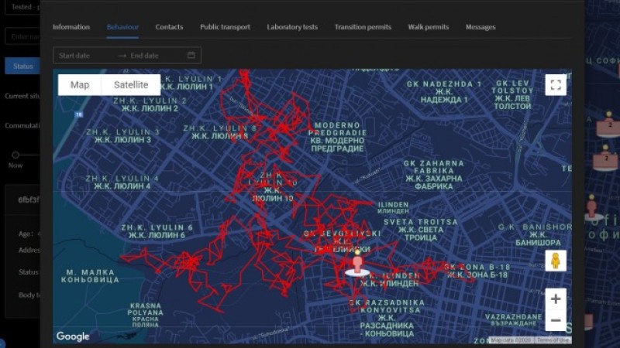Go to the Laboratory tests tab

(292, 27)
